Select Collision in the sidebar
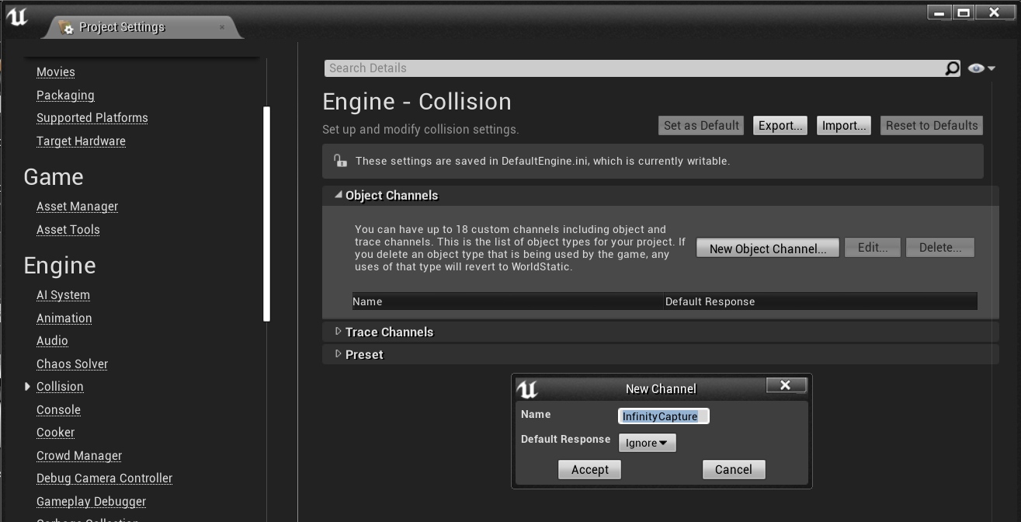The image size is (1021, 522). point(60,387)
